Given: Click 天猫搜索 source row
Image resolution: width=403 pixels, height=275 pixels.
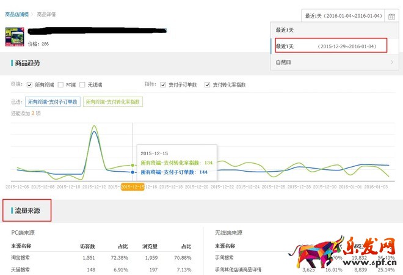Looking at the screenshot, I should [x=20, y=269].
